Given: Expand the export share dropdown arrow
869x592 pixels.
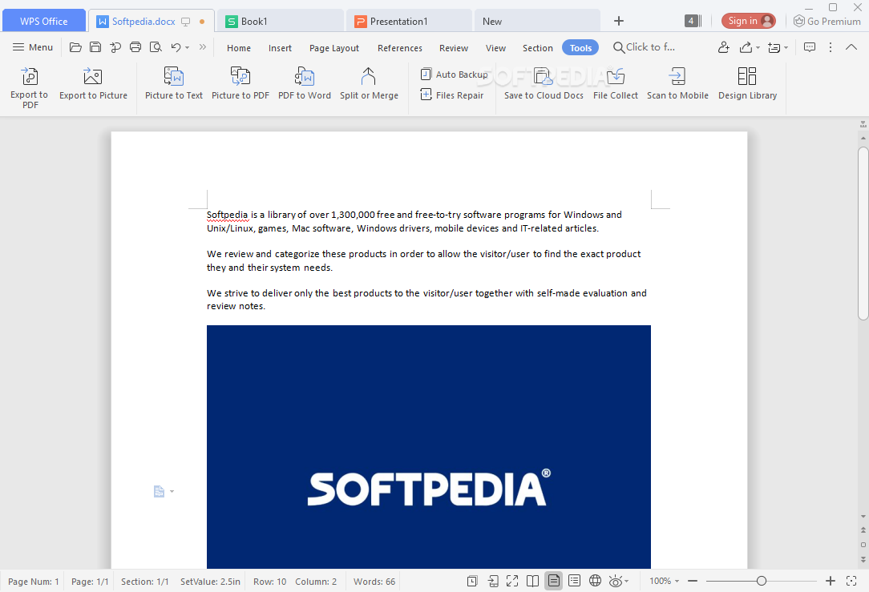Looking at the screenshot, I should click(x=758, y=47).
